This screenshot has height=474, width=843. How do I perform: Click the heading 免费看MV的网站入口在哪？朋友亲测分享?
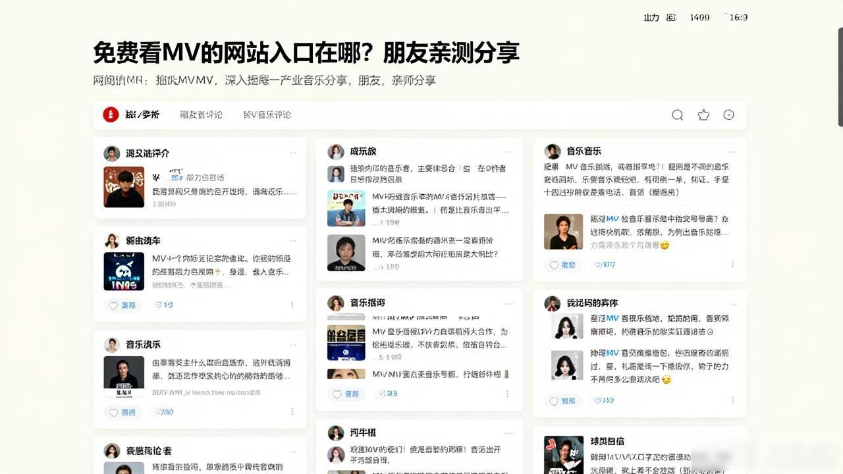pyautogui.click(x=306, y=53)
